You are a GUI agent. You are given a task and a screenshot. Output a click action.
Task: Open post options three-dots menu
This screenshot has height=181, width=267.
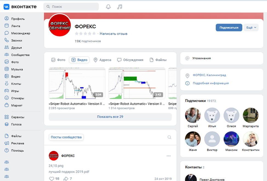click(x=169, y=156)
